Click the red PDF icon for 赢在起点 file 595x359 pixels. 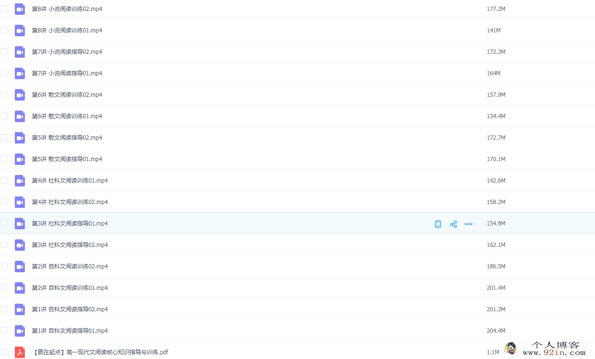tap(20, 352)
